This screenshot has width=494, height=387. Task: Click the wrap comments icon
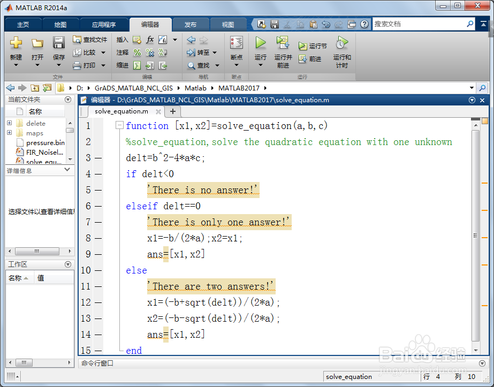point(163,52)
